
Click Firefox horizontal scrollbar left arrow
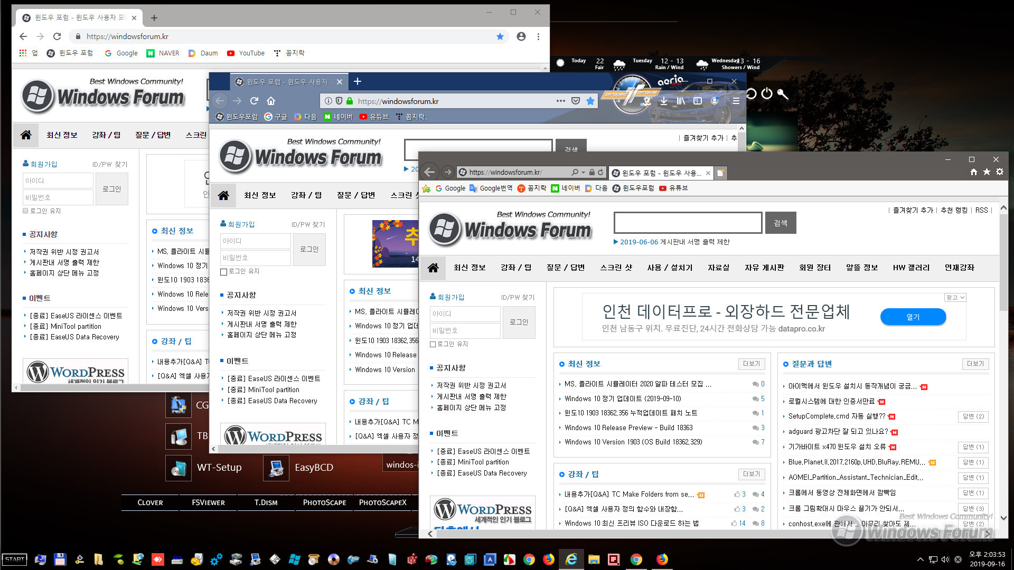click(213, 449)
